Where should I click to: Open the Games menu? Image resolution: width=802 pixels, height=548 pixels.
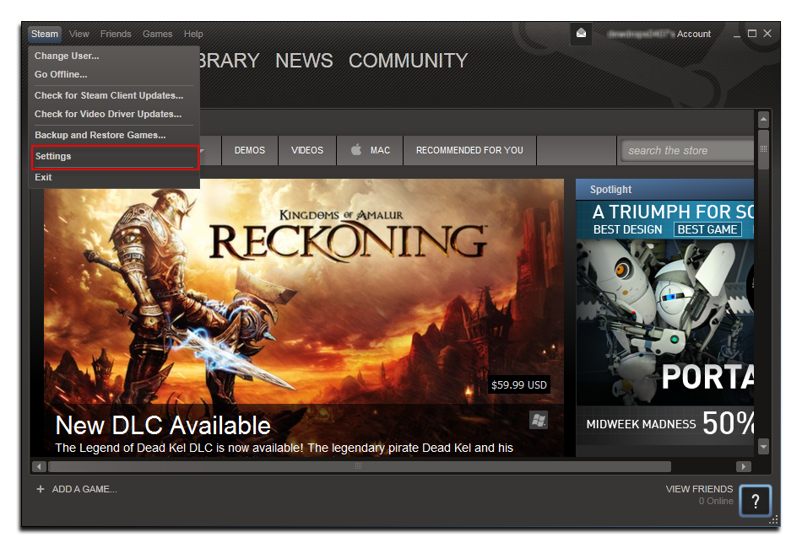(x=157, y=34)
